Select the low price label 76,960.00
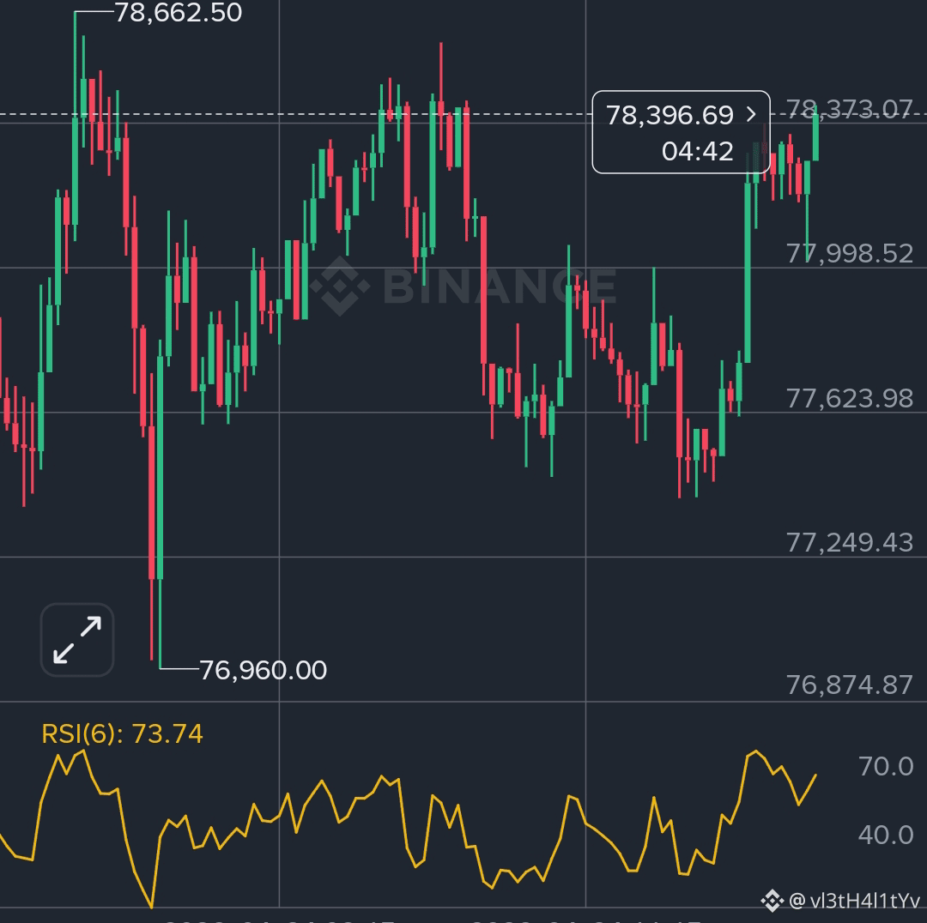 coord(264,670)
